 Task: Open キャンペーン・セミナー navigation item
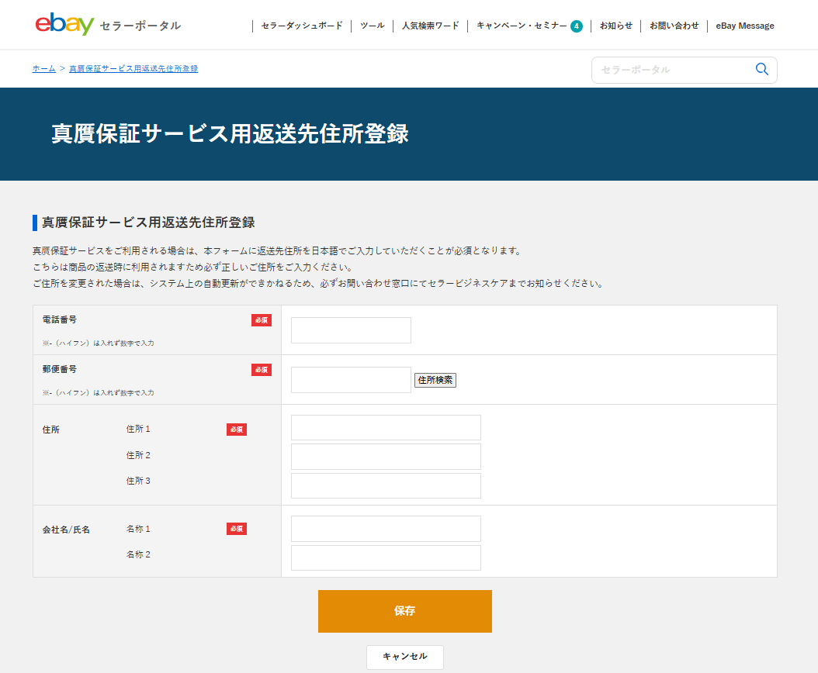pos(520,25)
